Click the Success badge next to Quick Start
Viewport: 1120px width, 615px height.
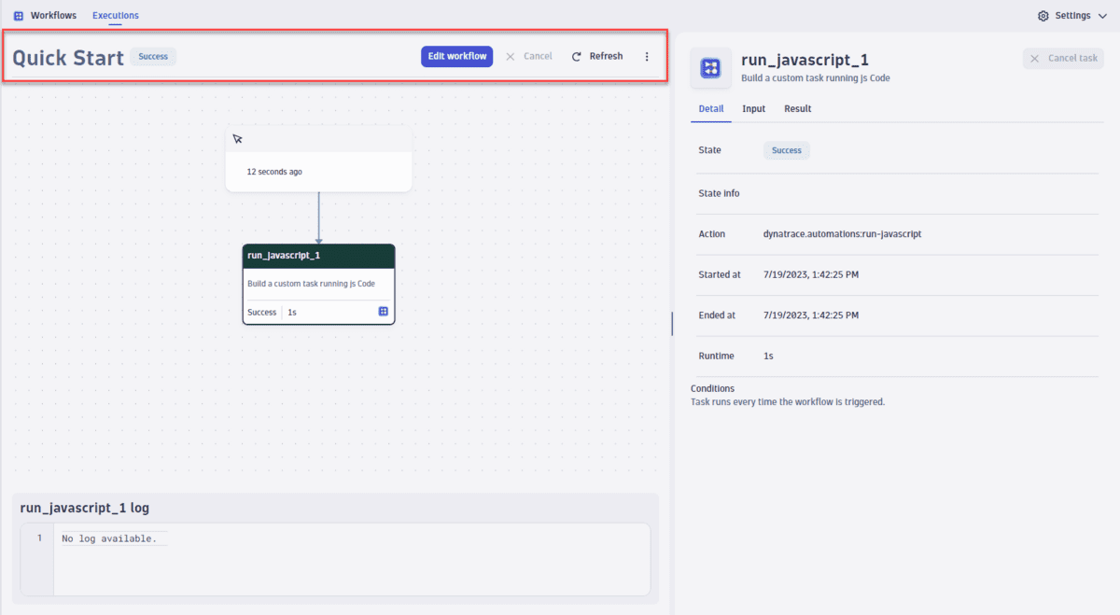click(152, 56)
